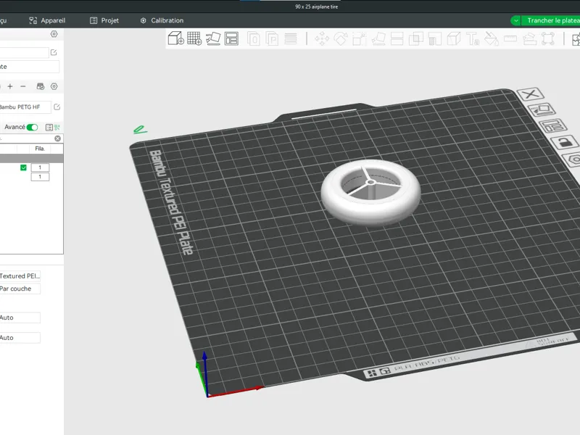Edit the Bambu PETG HF preset

click(x=57, y=107)
